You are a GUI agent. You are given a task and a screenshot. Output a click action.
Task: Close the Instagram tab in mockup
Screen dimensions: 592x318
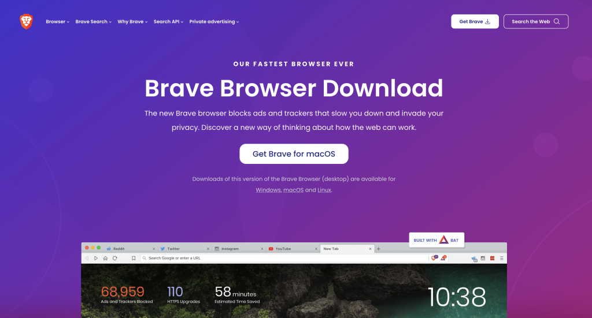[x=262, y=249]
